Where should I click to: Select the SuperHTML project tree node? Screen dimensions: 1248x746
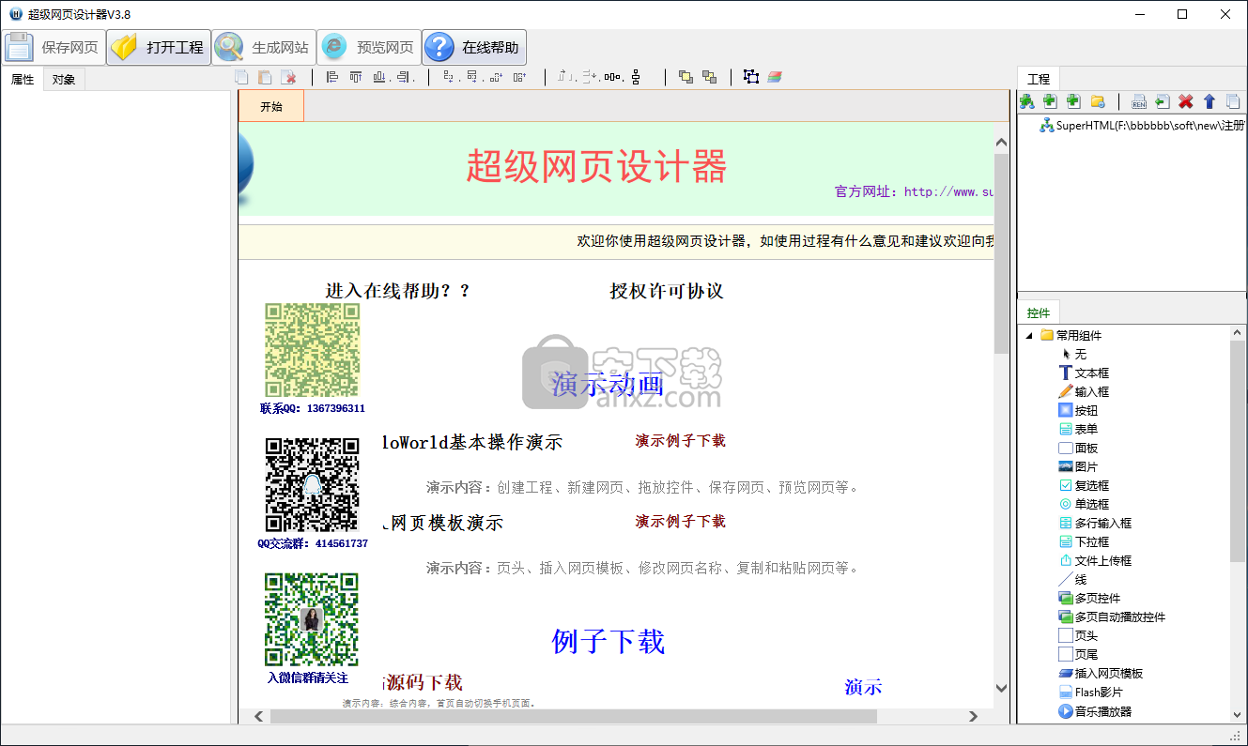[1142, 126]
